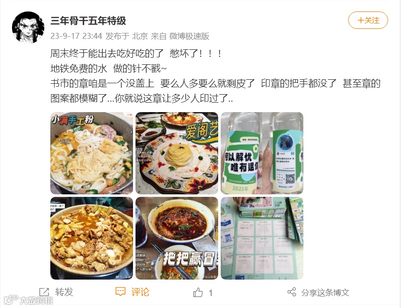Click the 转发 repost label
This screenshot has width=401, height=308.
coord(64,292)
